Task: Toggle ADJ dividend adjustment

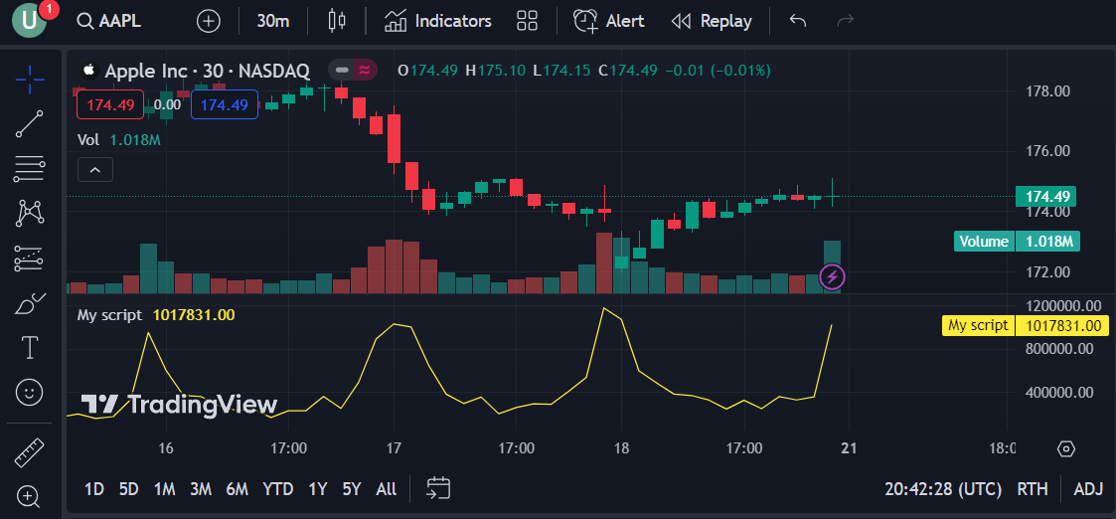Action: [1088, 489]
